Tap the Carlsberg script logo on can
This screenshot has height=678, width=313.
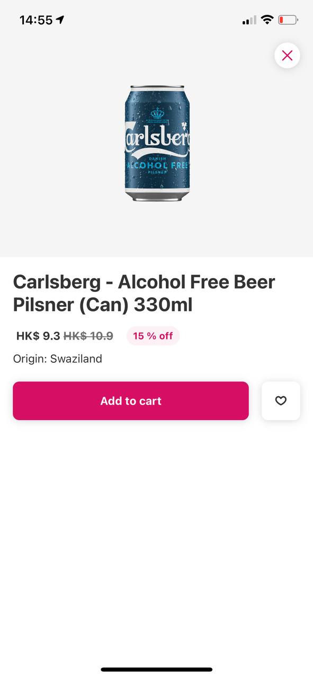[x=157, y=140]
